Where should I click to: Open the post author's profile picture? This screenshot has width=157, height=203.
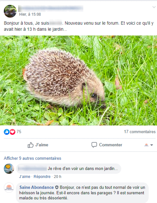[10, 11]
